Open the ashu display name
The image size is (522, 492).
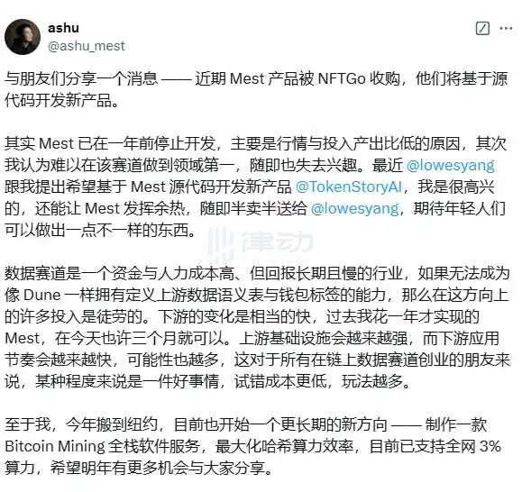(63, 28)
